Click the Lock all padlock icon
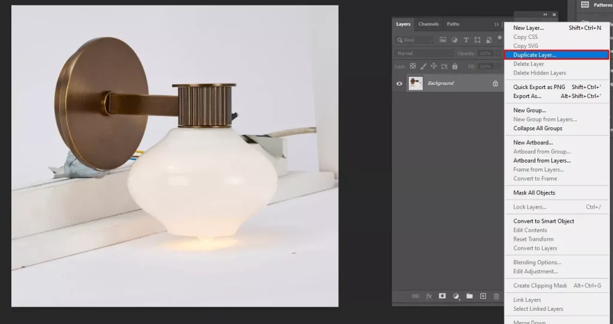The image size is (613, 324). [455, 66]
